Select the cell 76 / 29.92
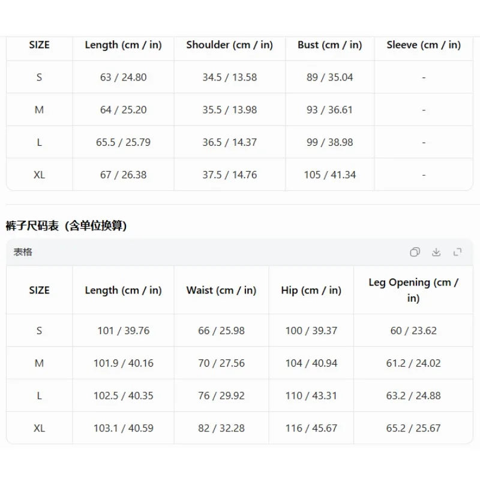This screenshot has height=480, width=480. [x=221, y=395]
